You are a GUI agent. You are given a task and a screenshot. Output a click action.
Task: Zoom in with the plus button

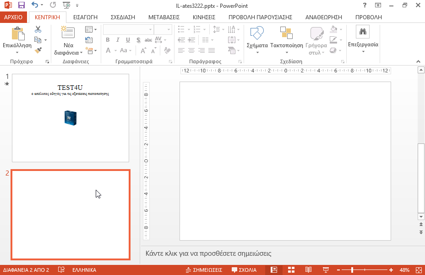point(391,270)
